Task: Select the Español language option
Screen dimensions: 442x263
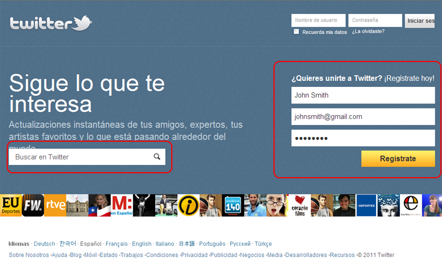Action: pos(91,244)
